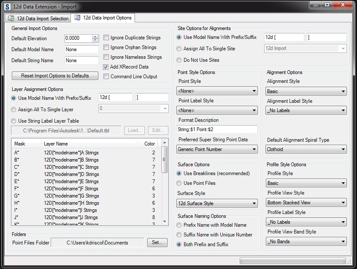This screenshot has height=269, width=357.
Task: Switch to 12d Data Import Selection tab
Action: click(38, 18)
